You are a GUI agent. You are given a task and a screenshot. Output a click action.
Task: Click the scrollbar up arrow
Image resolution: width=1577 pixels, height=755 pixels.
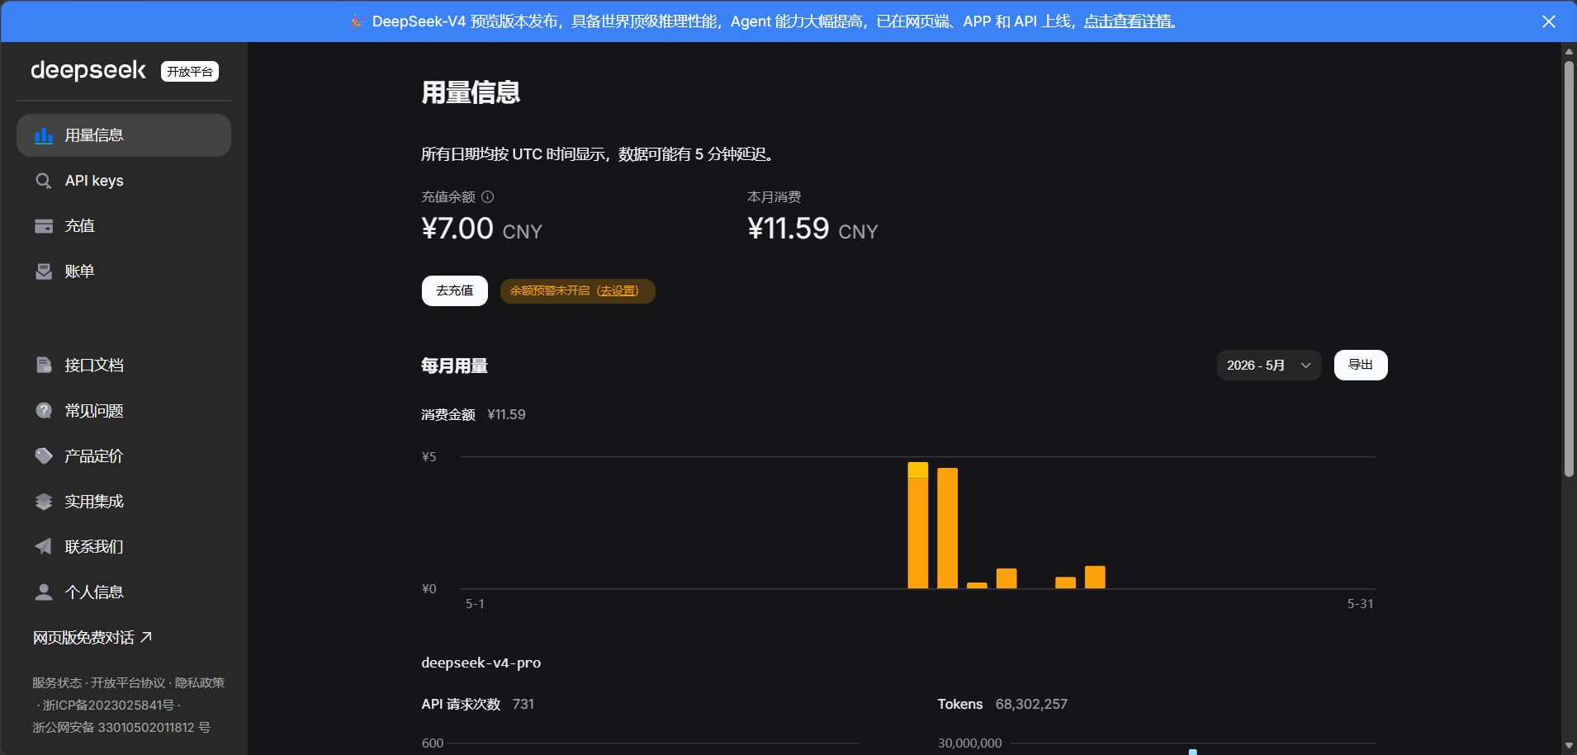(x=1569, y=51)
